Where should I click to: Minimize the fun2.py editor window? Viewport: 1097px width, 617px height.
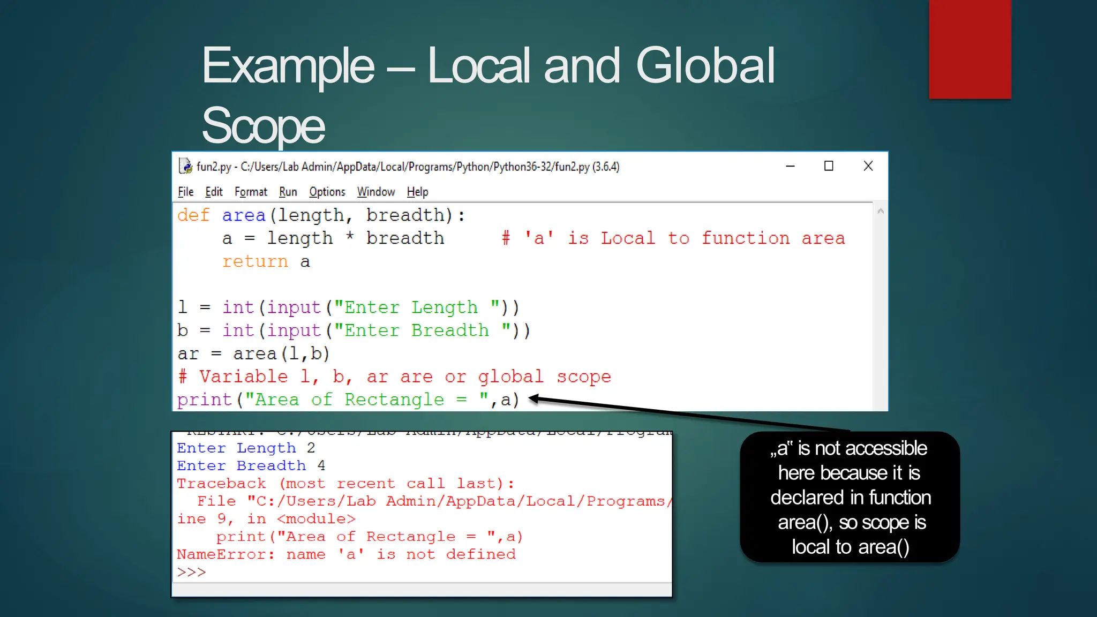point(790,166)
